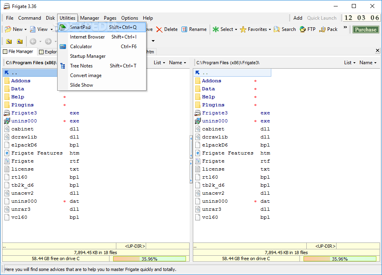Viewport: 382px width, 275px height.
Task: Select unacev2 dll in right panel
Action: tap(232, 193)
